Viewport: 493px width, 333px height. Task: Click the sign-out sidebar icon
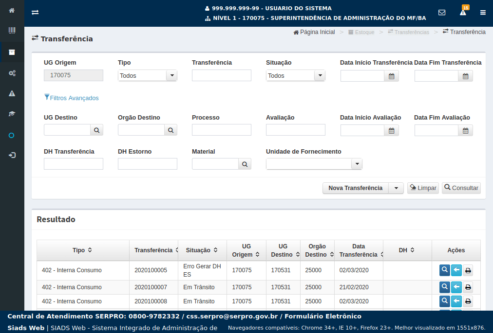(12, 155)
